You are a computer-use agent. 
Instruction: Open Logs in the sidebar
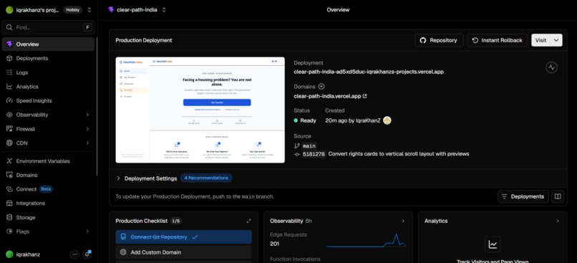48,72
